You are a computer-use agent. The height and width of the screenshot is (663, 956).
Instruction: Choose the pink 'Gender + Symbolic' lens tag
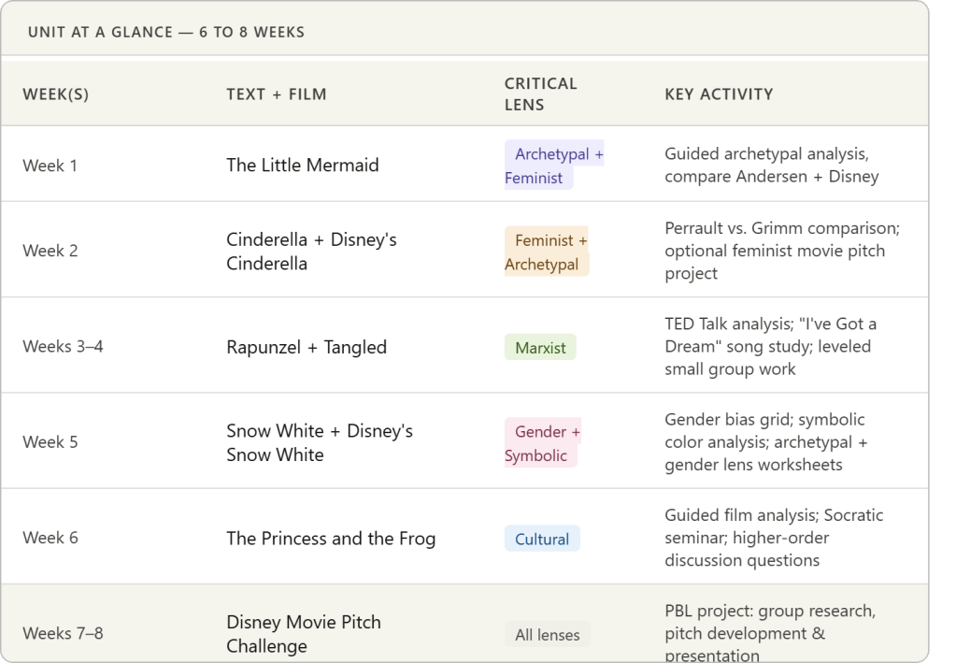pos(542,443)
